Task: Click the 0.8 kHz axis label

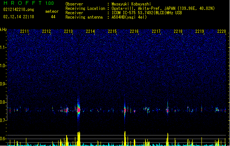Action: (x=3, y=102)
